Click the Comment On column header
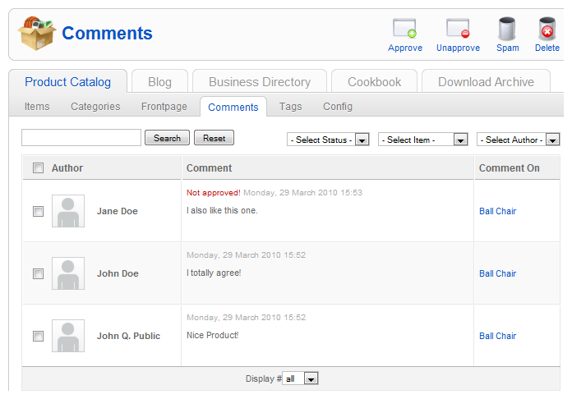Viewport: 572px width, 399px height. (x=510, y=168)
